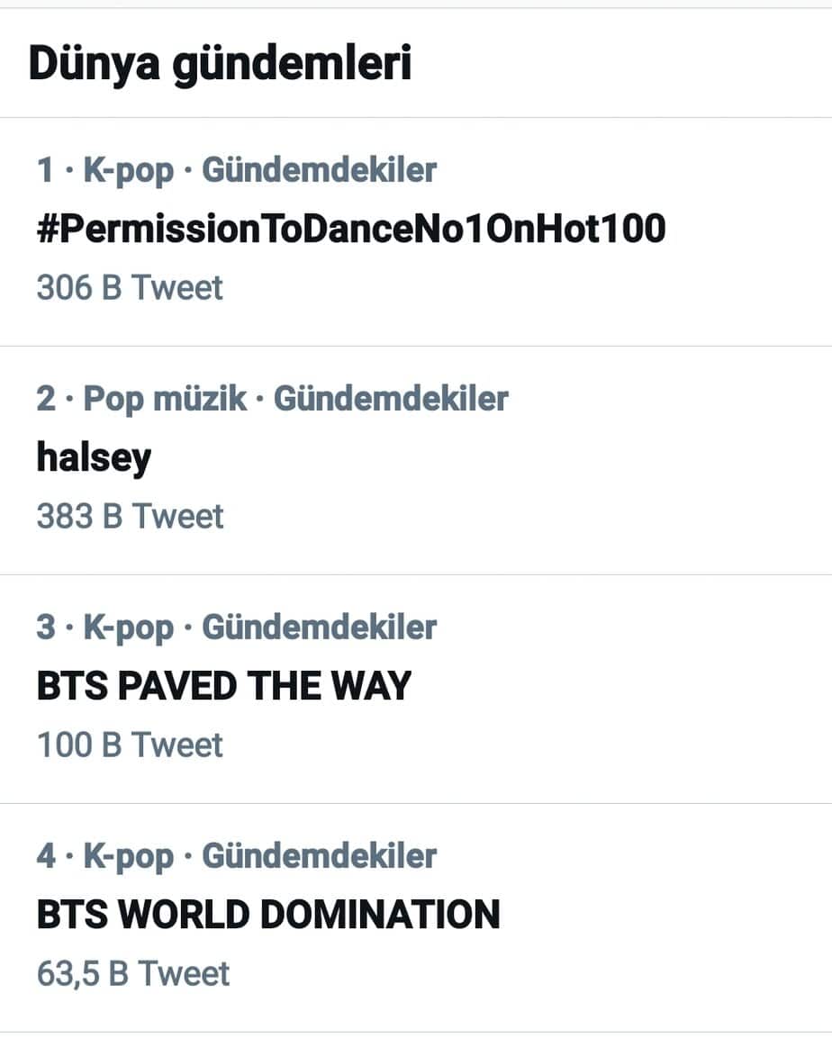Viewport: 832px width, 1047px height.
Task: Click rank number 3 in trends list
Action: click(x=46, y=627)
